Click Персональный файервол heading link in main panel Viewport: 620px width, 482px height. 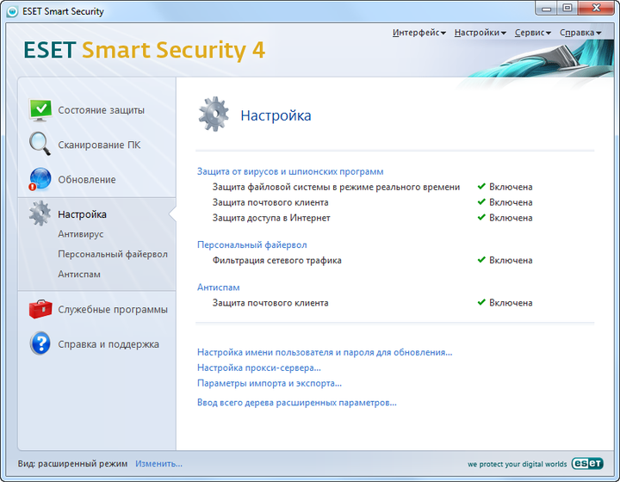click(251, 245)
